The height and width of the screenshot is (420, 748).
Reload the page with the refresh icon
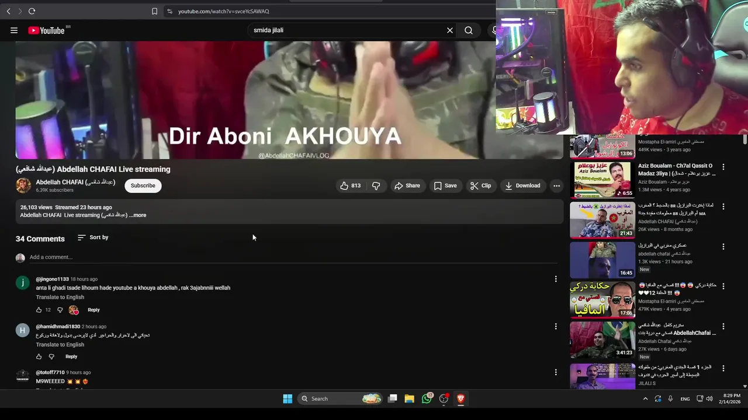[x=32, y=11]
